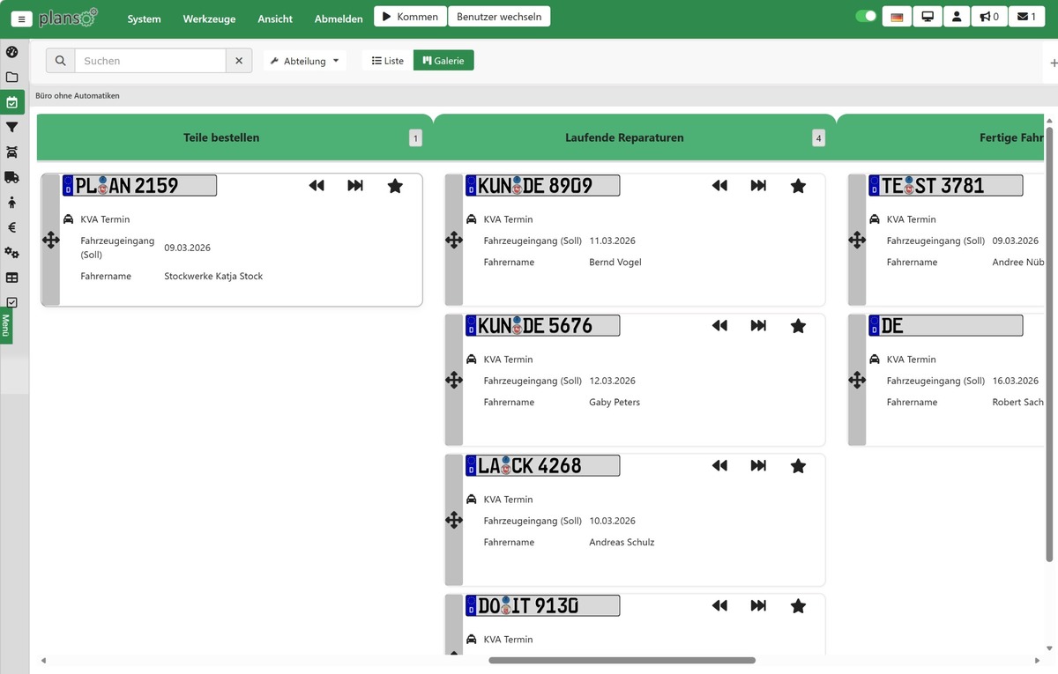1058x674 pixels.
Task: Click the filter funnel sidebar icon
Action: coord(11,128)
